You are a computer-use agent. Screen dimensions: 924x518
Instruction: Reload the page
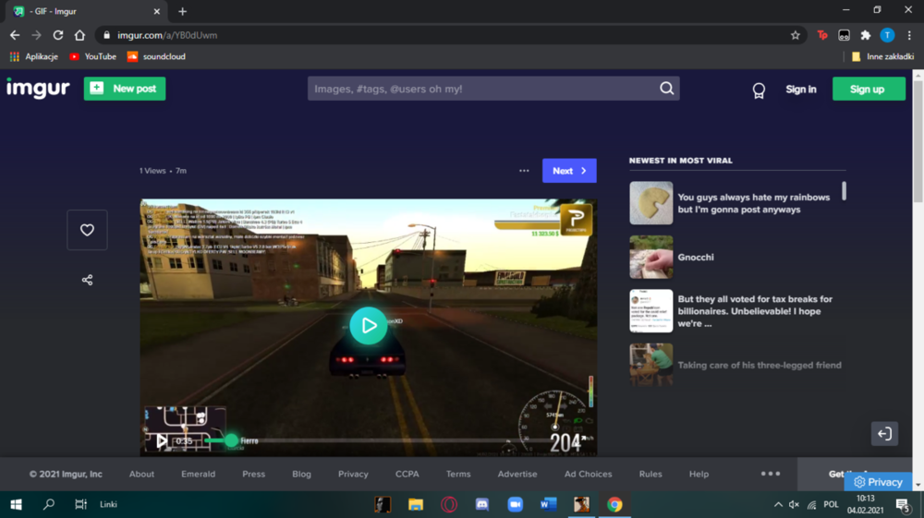click(x=57, y=35)
